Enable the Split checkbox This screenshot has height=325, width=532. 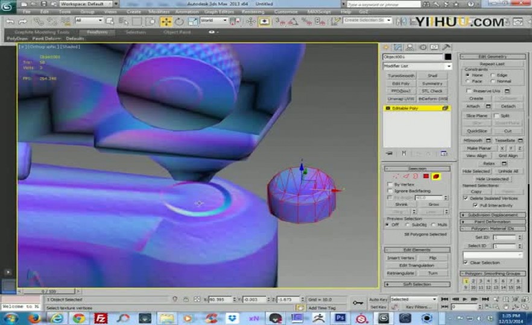[x=496, y=116]
